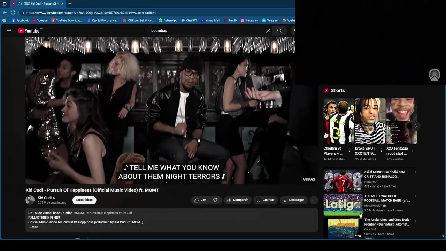Open more actions ellipsis beside Descargar
Viewport: 446px width, 251px height.
pyautogui.click(x=314, y=200)
